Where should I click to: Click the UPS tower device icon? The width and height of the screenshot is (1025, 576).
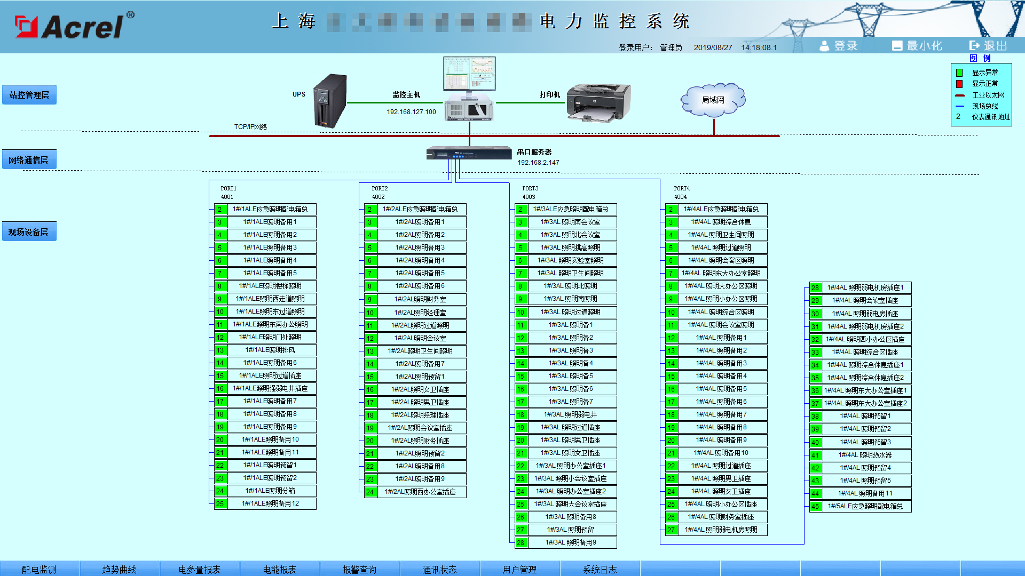(x=330, y=100)
